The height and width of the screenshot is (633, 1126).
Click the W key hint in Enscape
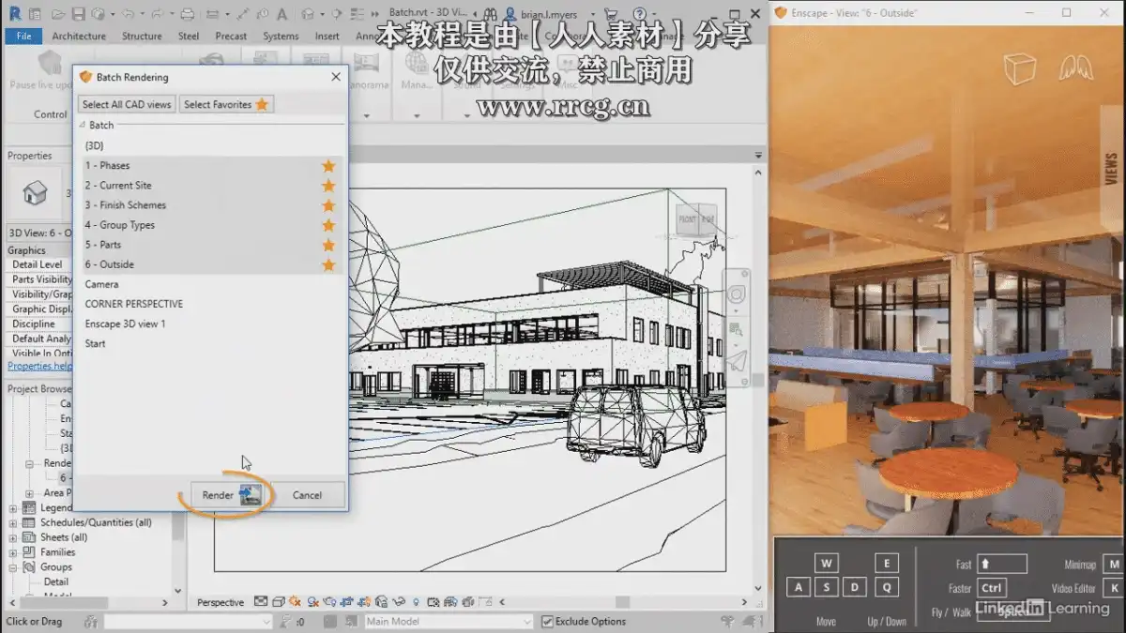pyautogui.click(x=826, y=564)
